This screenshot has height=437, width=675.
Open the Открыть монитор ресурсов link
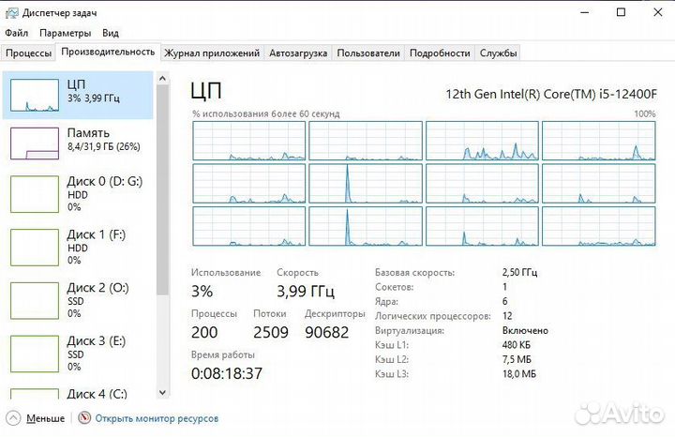[x=157, y=418]
